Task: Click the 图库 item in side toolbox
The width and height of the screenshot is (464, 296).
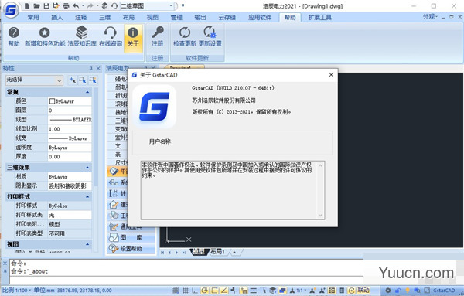Action: click(x=131, y=237)
